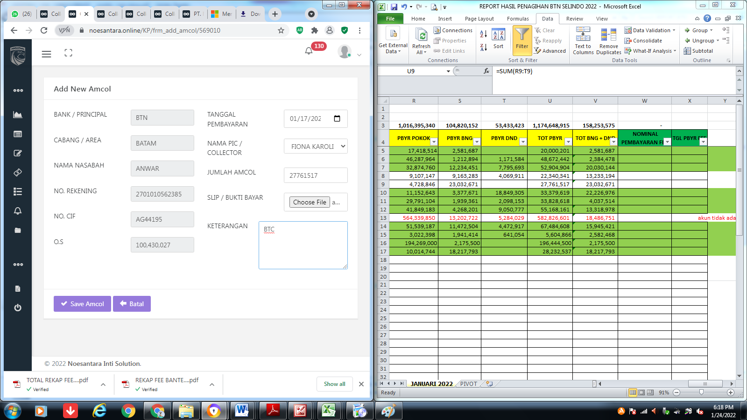Click the fullscreen expand icon in header
The height and width of the screenshot is (420, 747).
tap(68, 53)
